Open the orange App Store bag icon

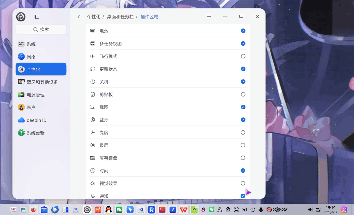[x=98, y=210]
